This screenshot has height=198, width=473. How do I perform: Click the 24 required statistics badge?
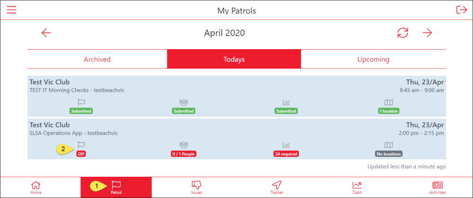coord(286,154)
